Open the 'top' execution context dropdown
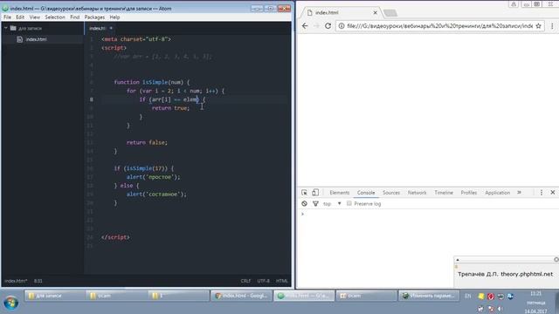Viewport: 559px width, 314px height. click(x=332, y=203)
